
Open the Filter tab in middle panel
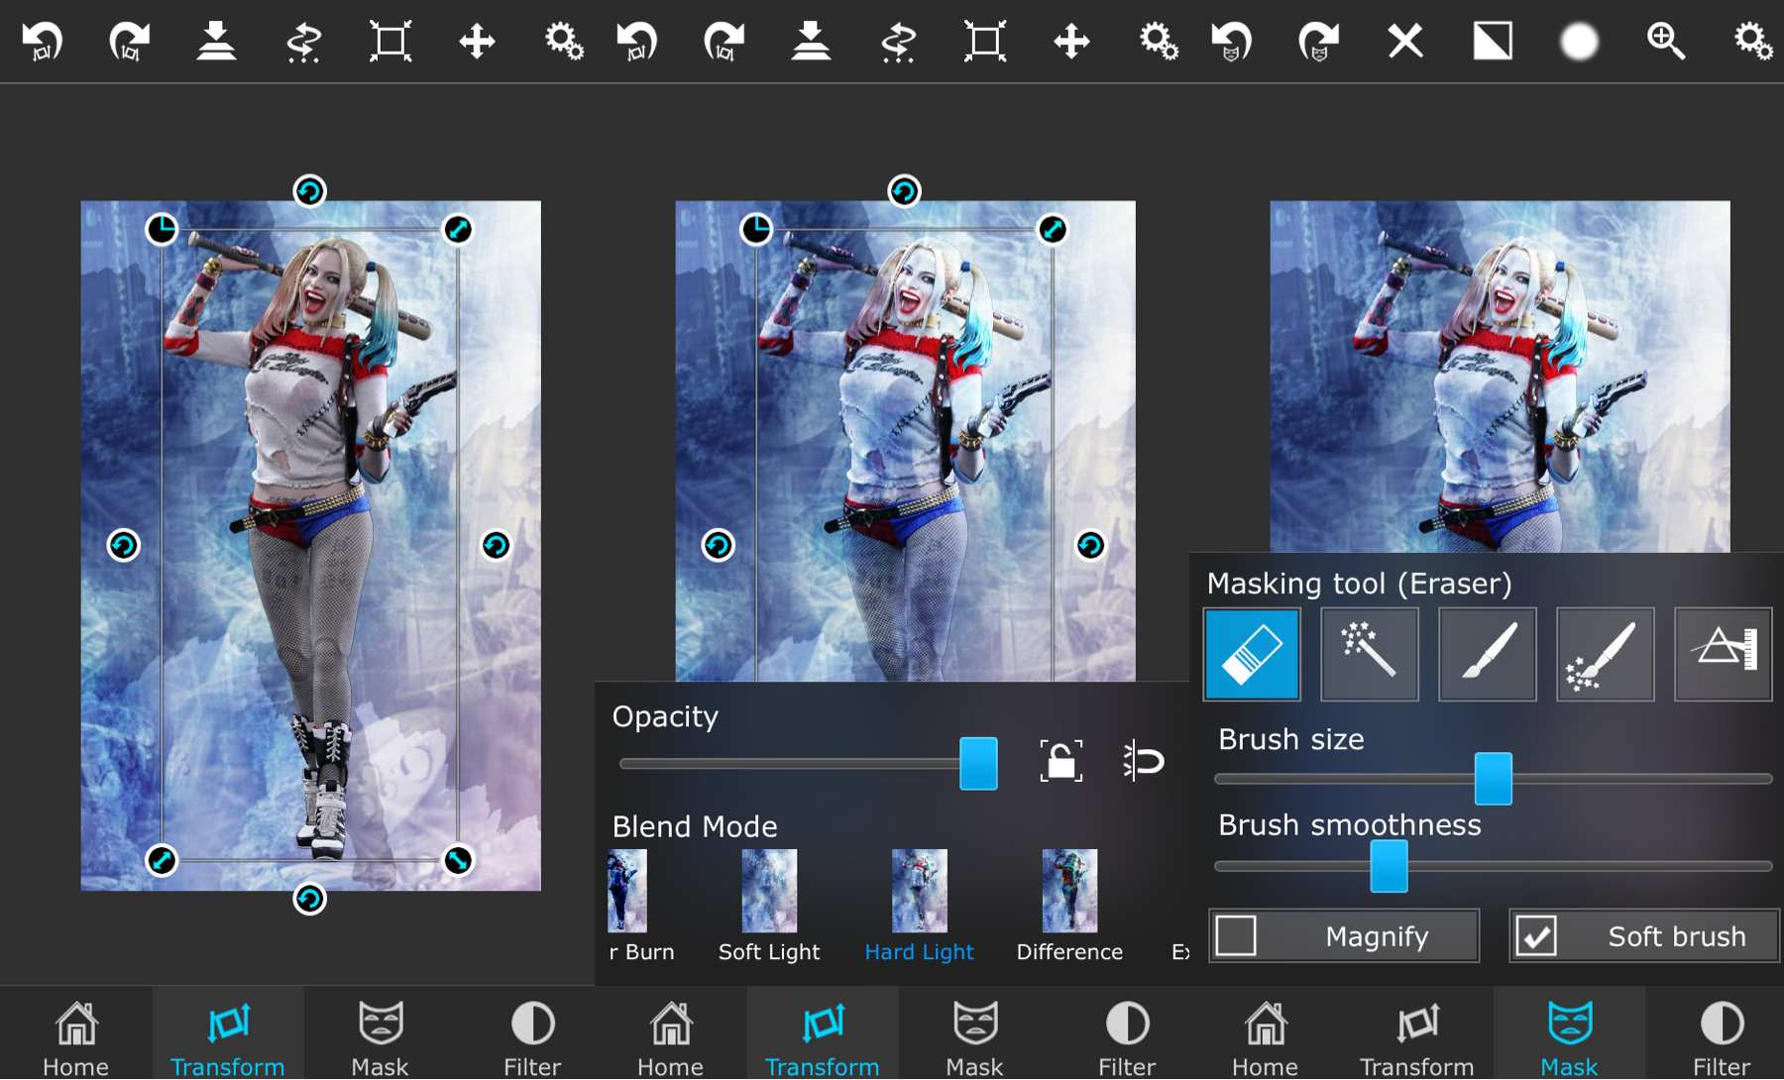1127,1036
